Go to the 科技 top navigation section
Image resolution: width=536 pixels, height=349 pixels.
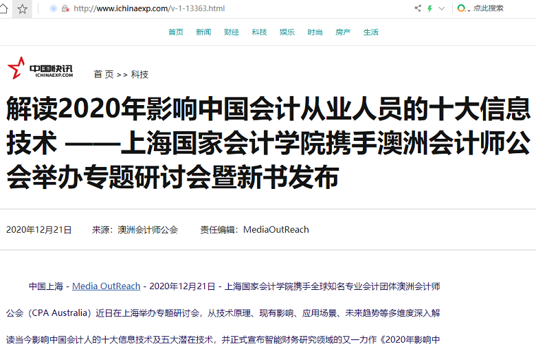pyautogui.click(x=259, y=32)
